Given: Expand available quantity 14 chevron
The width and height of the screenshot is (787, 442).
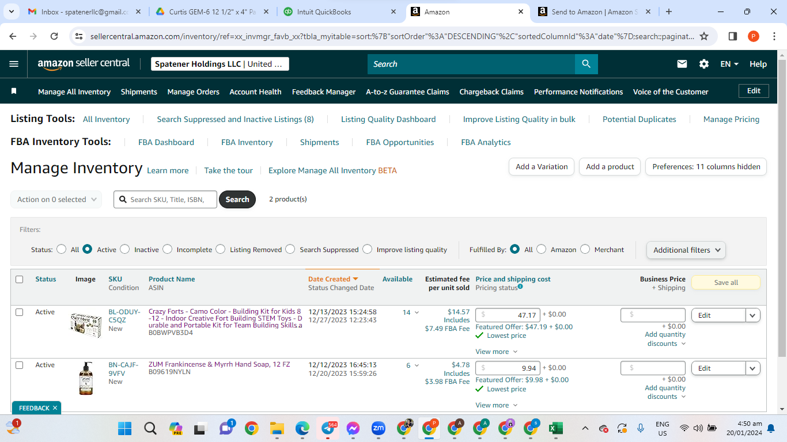Looking at the screenshot, I should pyautogui.click(x=417, y=313).
